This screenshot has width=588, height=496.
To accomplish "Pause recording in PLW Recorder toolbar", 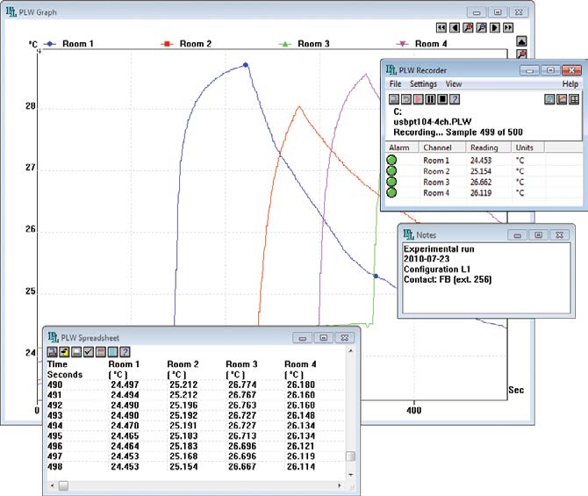I will pos(431,98).
